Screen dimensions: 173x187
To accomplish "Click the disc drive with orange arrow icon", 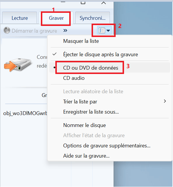I will point(18,65).
